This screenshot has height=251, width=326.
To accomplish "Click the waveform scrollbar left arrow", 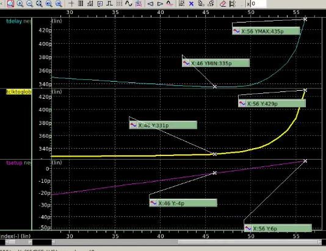I will pyautogui.click(x=54, y=242).
